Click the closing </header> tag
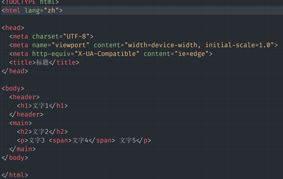 point(26,114)
